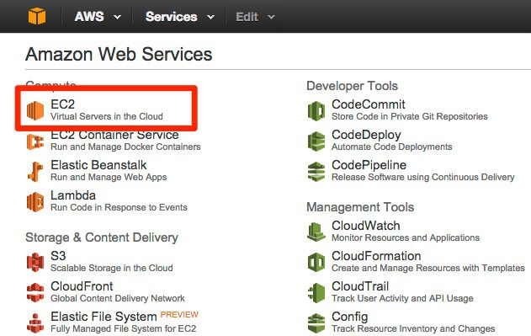Navigate to Lambda service

[73, 195]
